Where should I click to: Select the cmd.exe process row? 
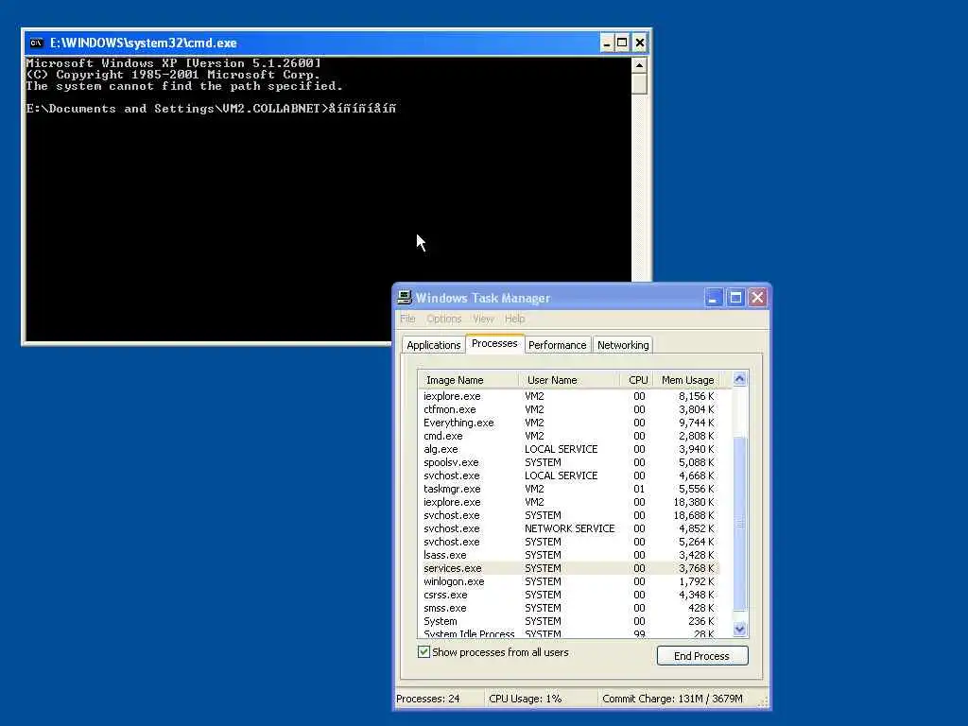pos(568,436)
